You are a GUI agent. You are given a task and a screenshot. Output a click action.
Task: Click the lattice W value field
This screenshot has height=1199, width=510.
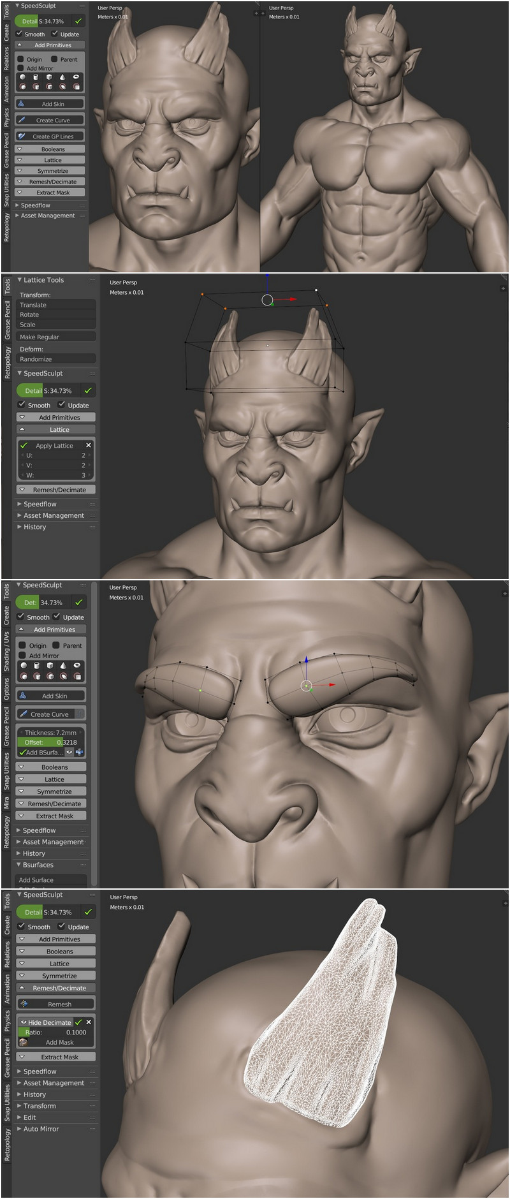pyautogui.click(x=56, y=475)
